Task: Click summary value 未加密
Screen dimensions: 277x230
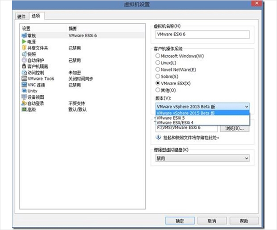Action: [x=75, y=73]
